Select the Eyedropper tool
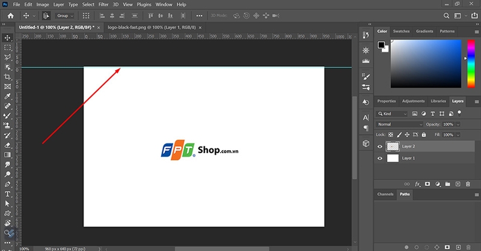 click(x=7, y=96)
